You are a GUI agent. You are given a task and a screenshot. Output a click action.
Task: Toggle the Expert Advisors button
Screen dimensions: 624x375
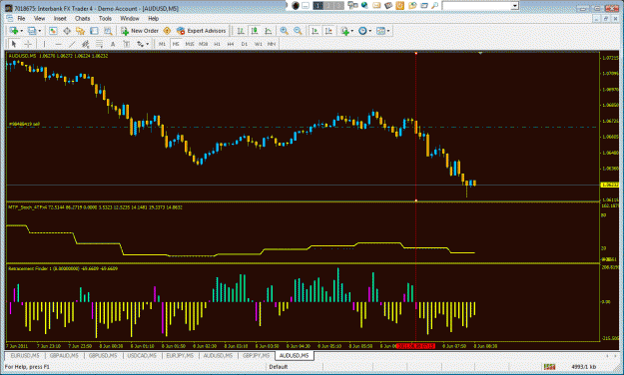click(202, 31)
